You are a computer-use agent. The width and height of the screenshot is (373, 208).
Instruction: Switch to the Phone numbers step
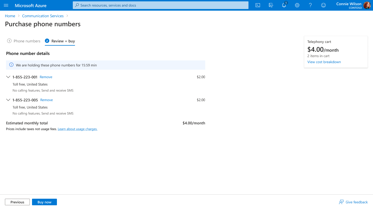tap(24, 41)
